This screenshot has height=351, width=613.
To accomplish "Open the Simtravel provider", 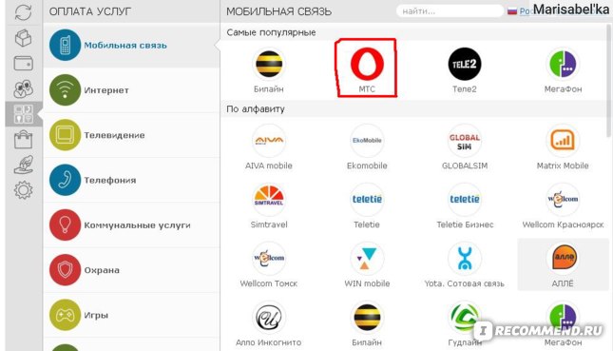I will point(269,200).
